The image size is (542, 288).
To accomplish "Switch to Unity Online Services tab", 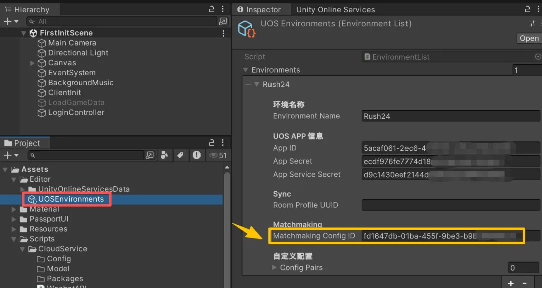I will pyautogui.click(x=335, y=10).
